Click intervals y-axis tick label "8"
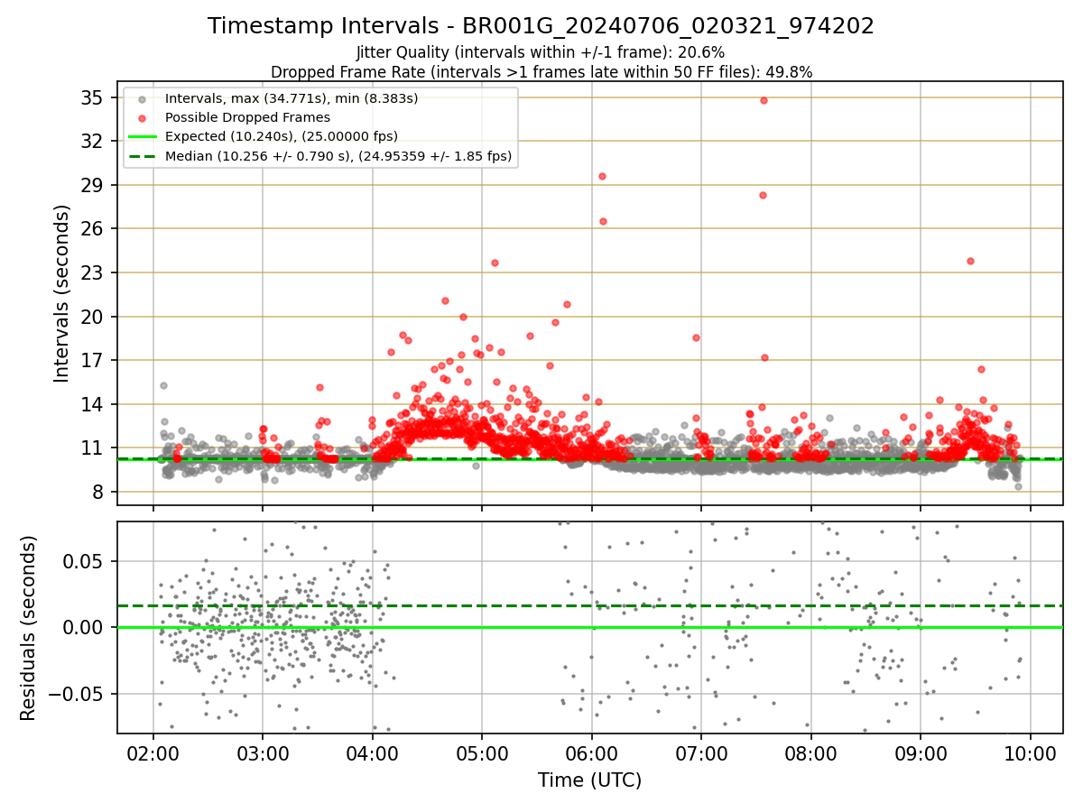The width and height of the screenshot is (1083, 812). click(100, 492)
